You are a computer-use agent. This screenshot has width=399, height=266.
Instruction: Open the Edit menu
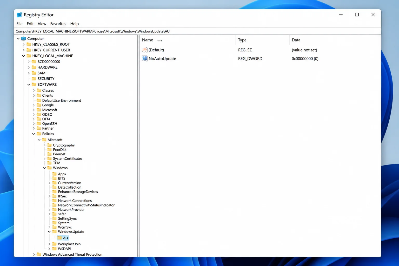(30, 24)
